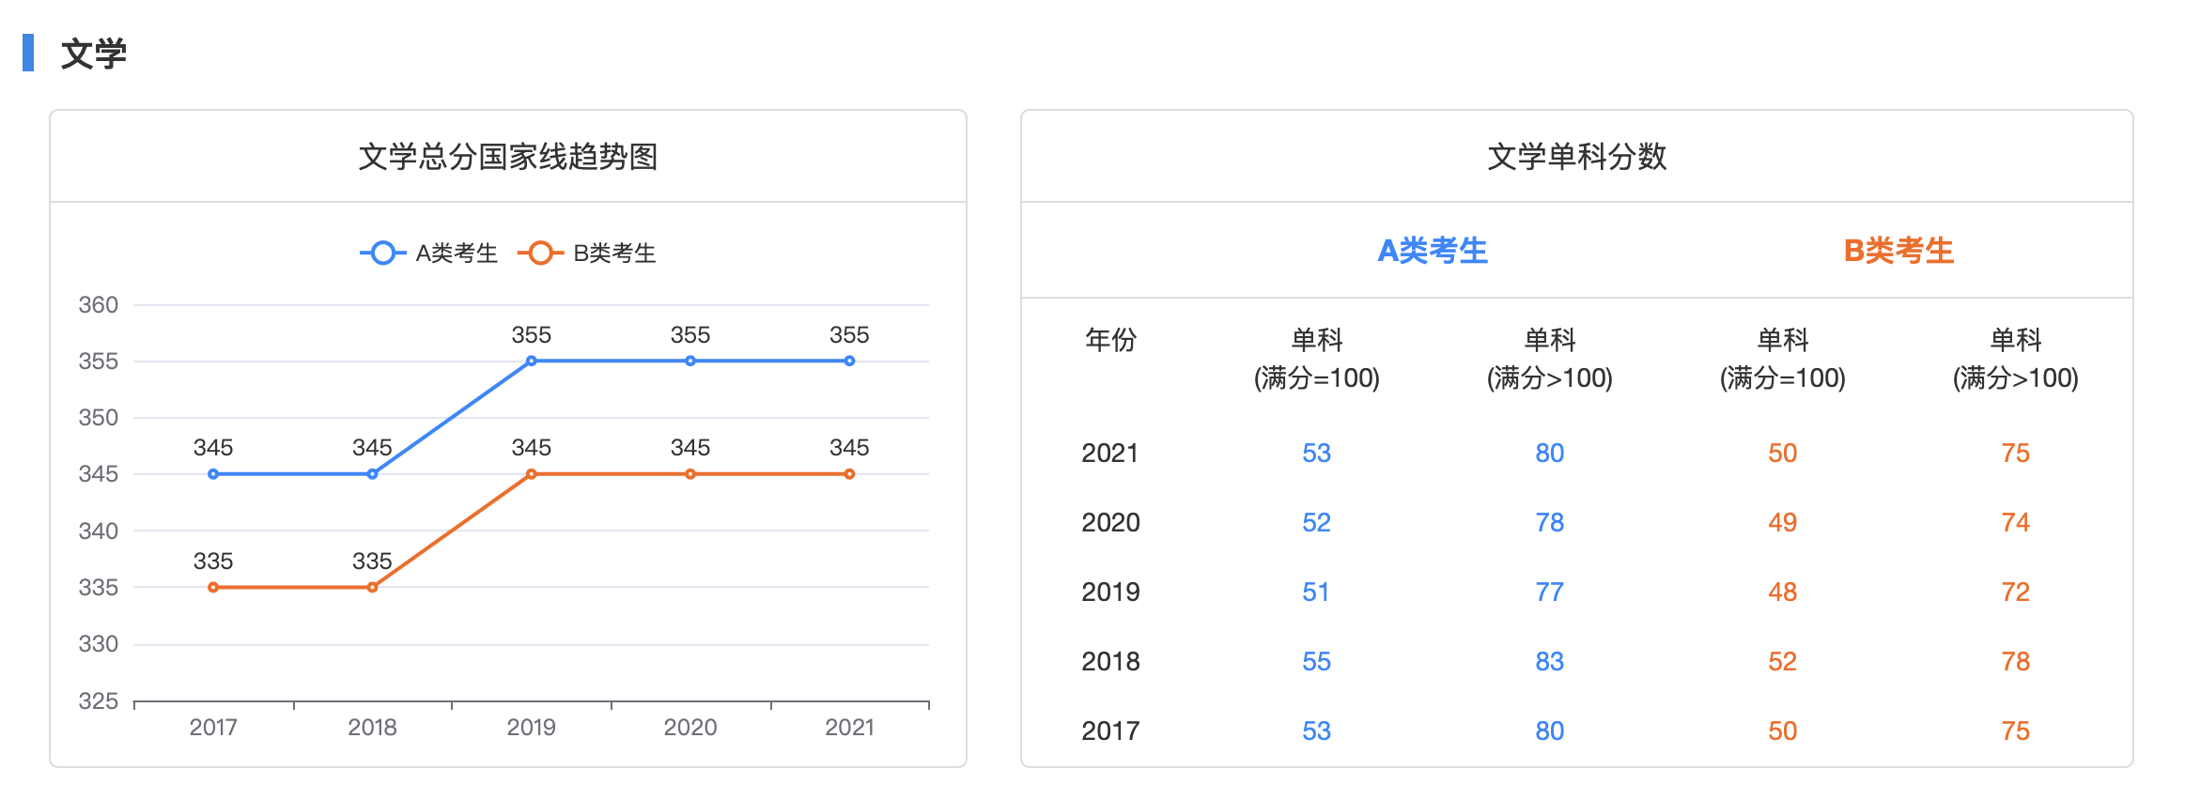Click the blue 2020 data point at 355
The height and width of the screenshot is (800, 2185).
[x=690, y=362]
